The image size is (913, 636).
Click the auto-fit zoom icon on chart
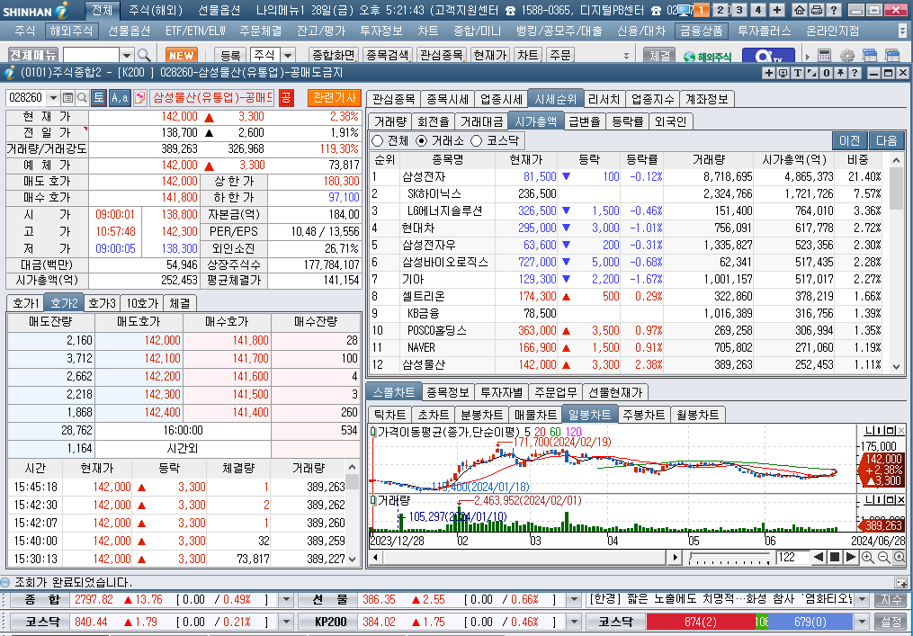pyautogui.click(x=899, y=558)
